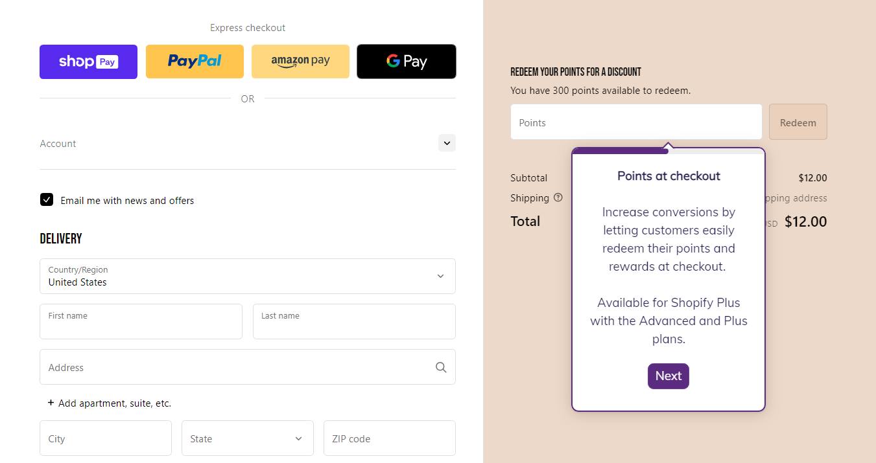Pay using Google Pay

click(x=406, y=61)
